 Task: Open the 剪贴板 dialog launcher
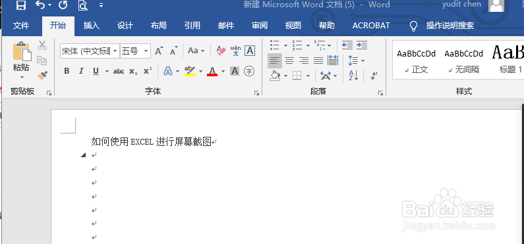point(49,93)
